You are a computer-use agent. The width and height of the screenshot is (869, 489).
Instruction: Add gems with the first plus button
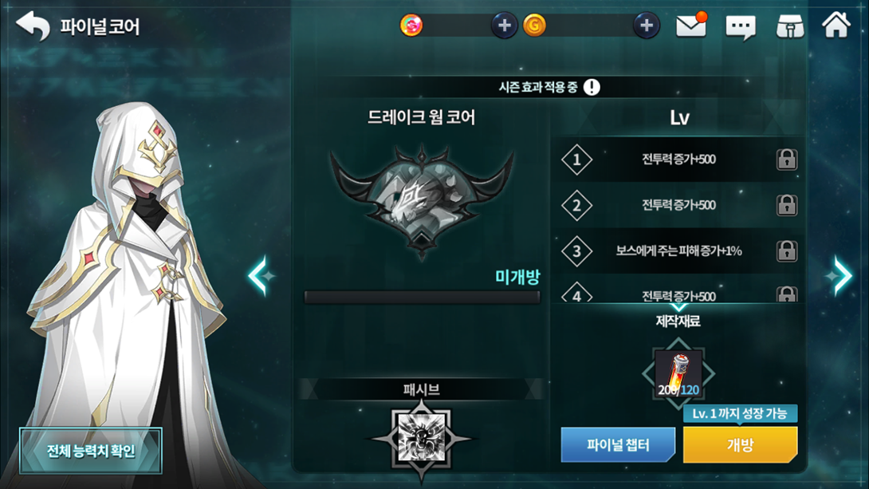click(x=504, y=26)
